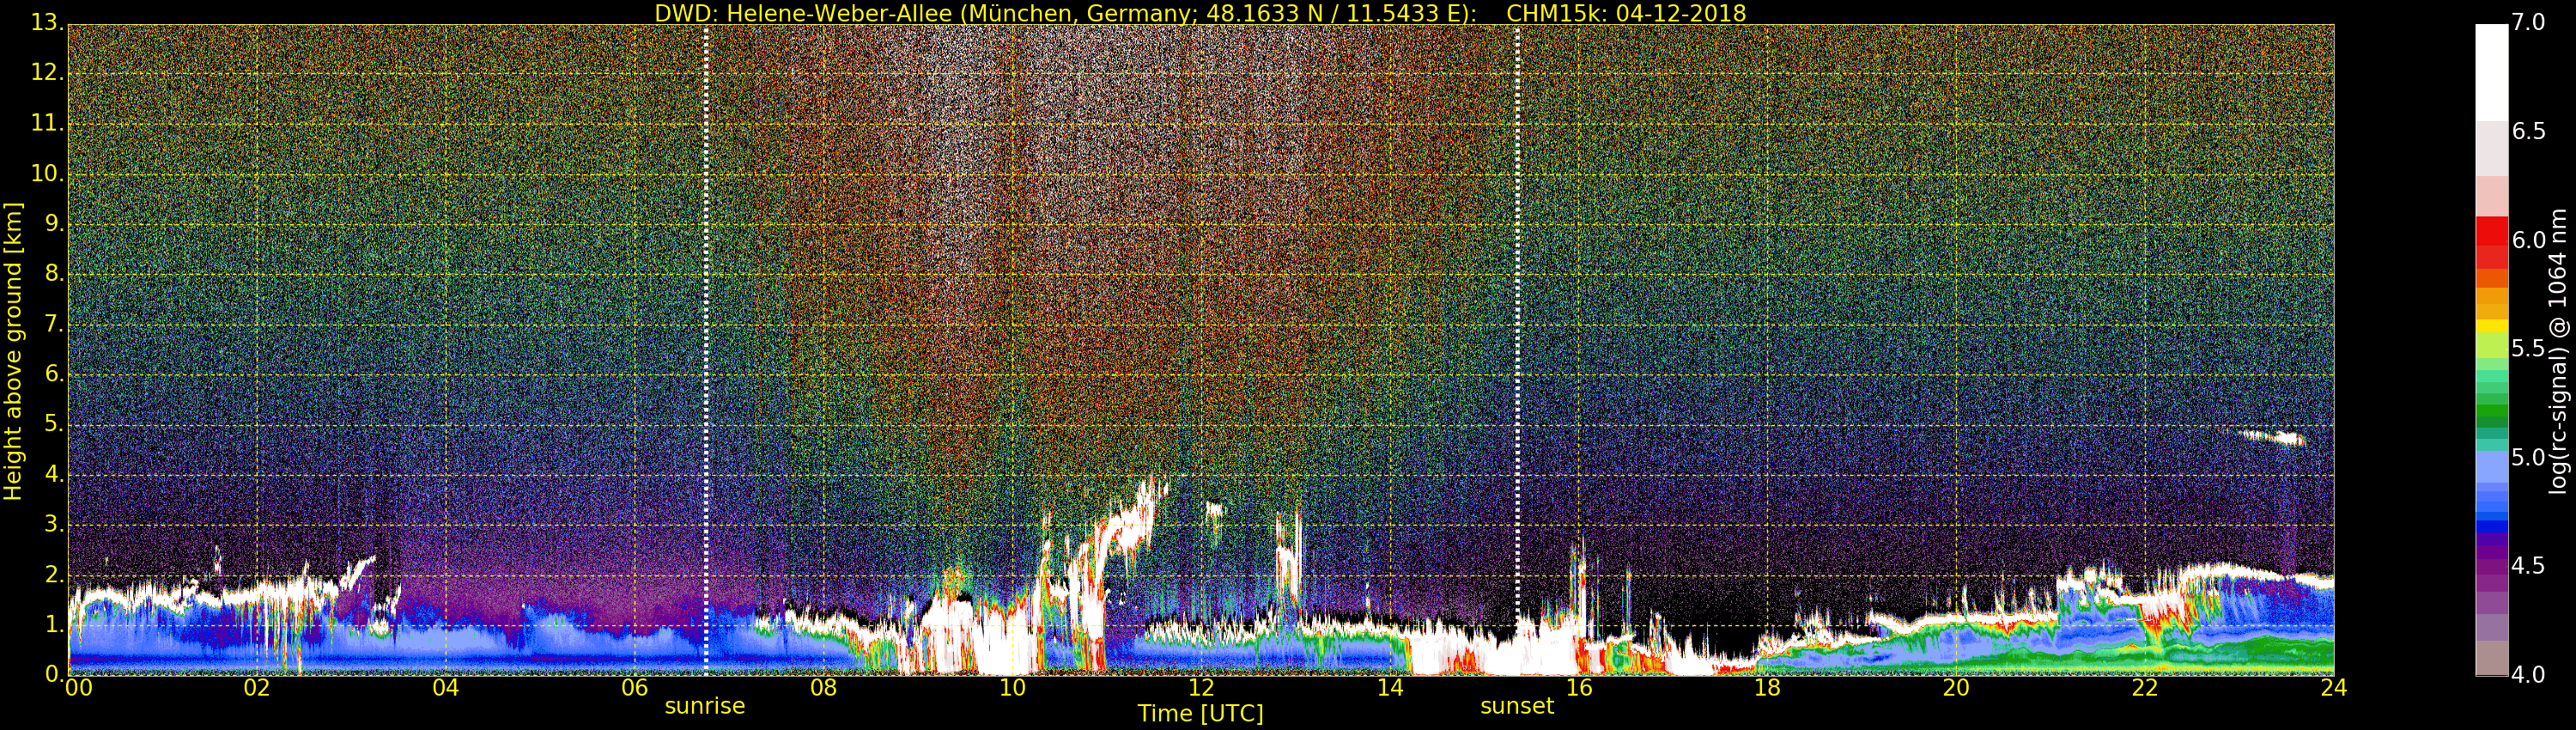The height and width of the screenshot is (730, 2576).
Task: Click time axis tick label "24"
Action: coord(2334,687)
